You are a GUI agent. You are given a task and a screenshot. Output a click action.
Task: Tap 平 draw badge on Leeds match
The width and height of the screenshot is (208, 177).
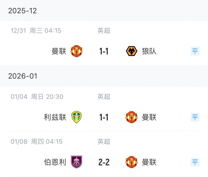point(195,117)
